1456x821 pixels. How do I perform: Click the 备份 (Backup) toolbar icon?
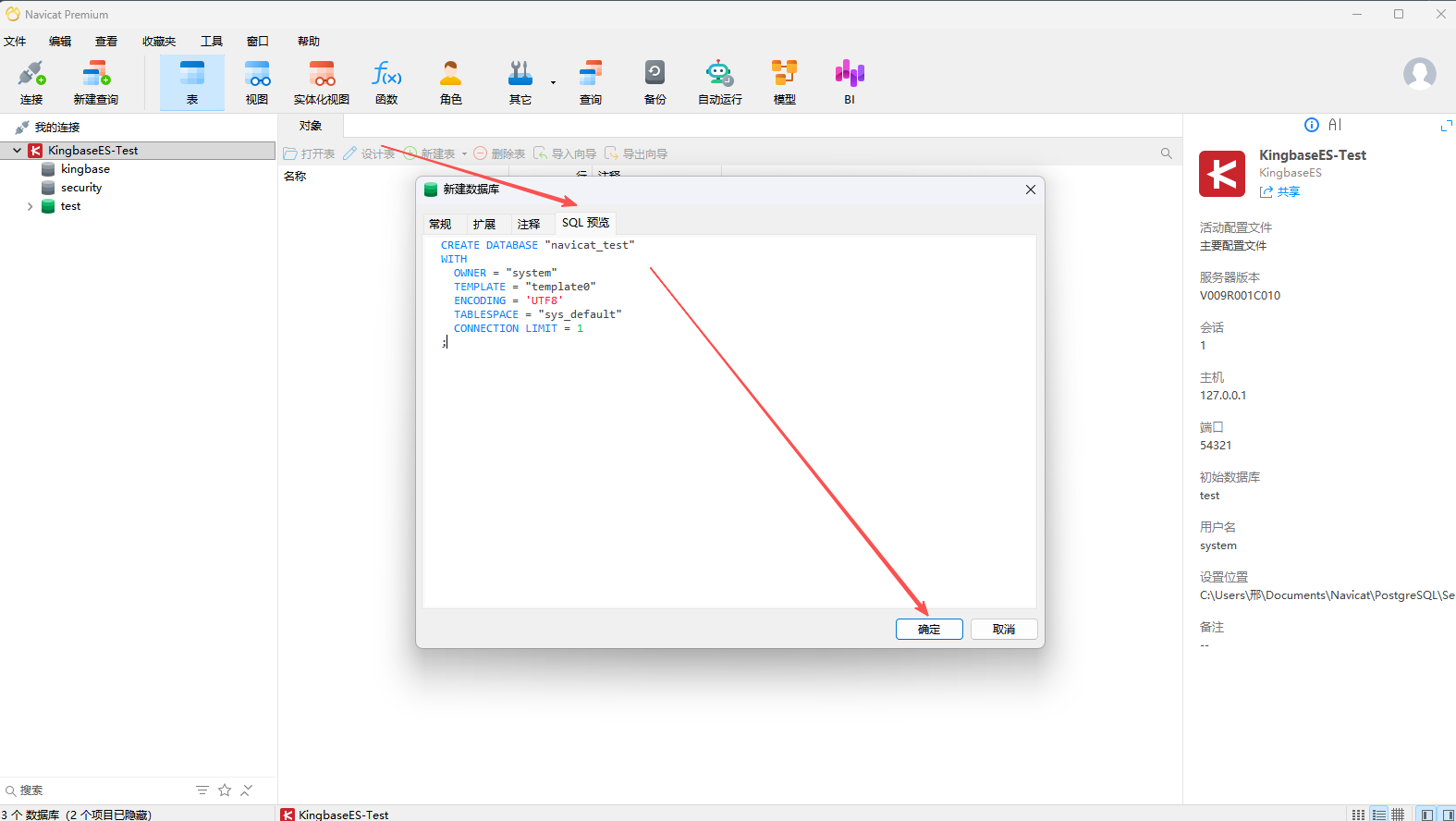(x=655, y=82)
